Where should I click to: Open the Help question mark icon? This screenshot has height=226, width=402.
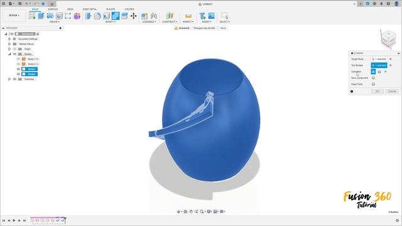tap(388, 4)
